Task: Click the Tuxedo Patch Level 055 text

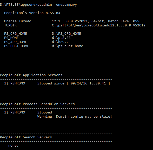Action: 124,21
